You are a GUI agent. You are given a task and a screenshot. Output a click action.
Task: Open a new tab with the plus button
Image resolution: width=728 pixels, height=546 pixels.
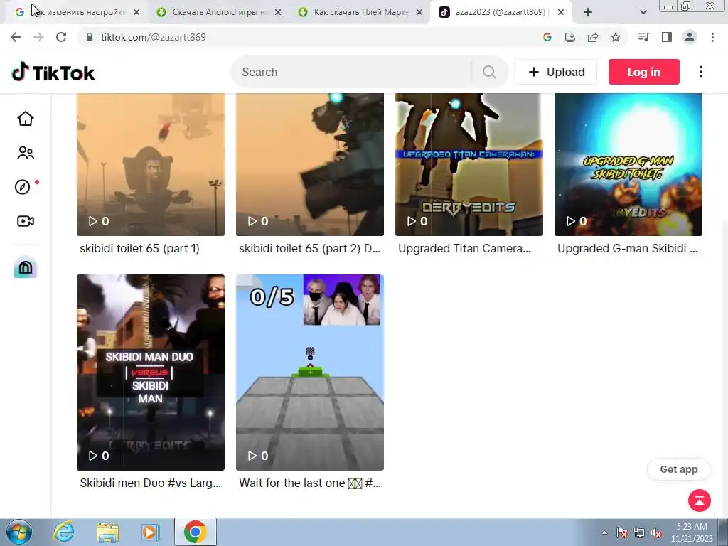pyautogui.click(x=588, y=13)
